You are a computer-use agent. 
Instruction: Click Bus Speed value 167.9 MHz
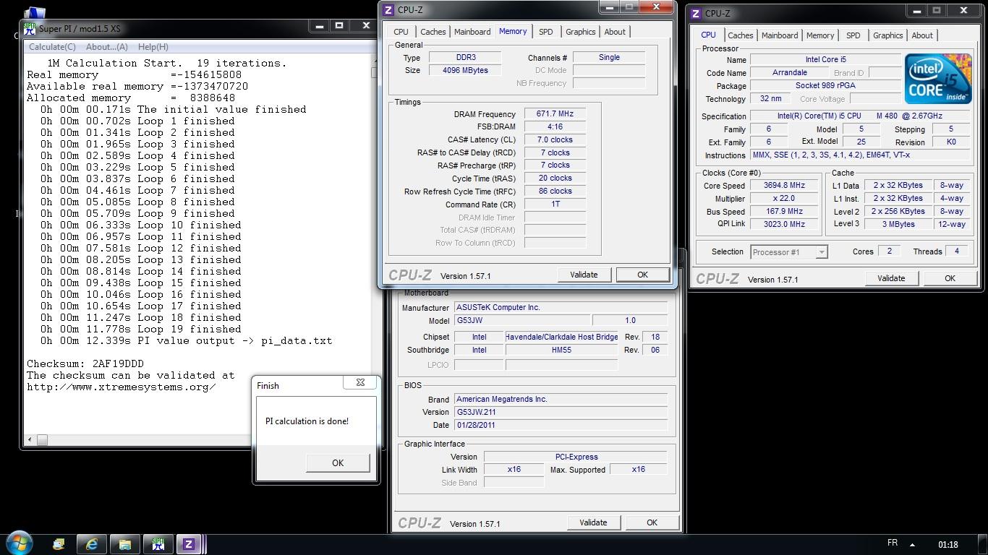784,212
